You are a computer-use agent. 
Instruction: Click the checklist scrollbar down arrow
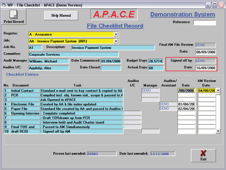point(218,131)
